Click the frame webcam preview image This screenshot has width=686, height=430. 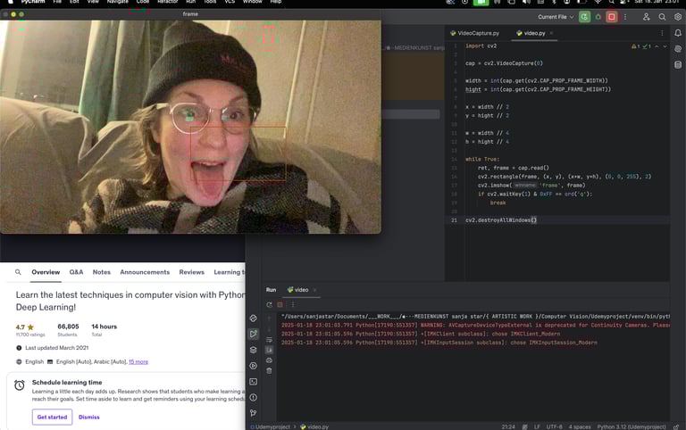pyautogui.click(x=190, y=127)
